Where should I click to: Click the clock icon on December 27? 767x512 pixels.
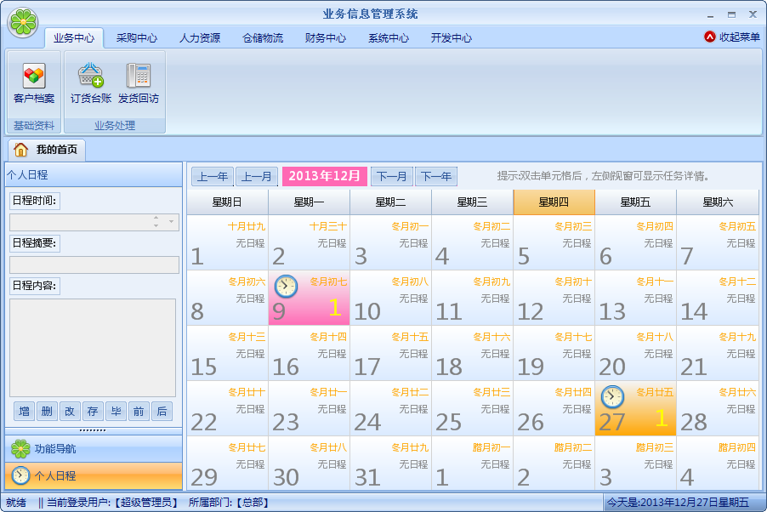point(612,396)
